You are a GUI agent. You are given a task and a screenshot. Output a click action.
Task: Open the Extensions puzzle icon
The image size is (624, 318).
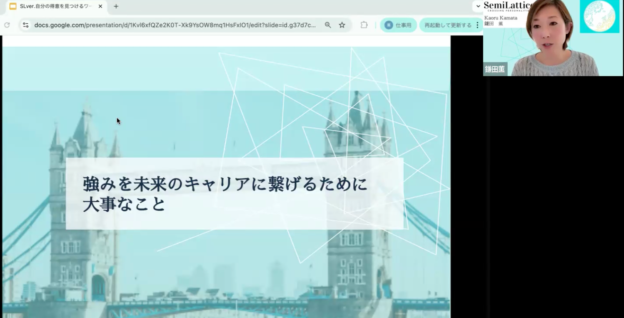point(364,25)
